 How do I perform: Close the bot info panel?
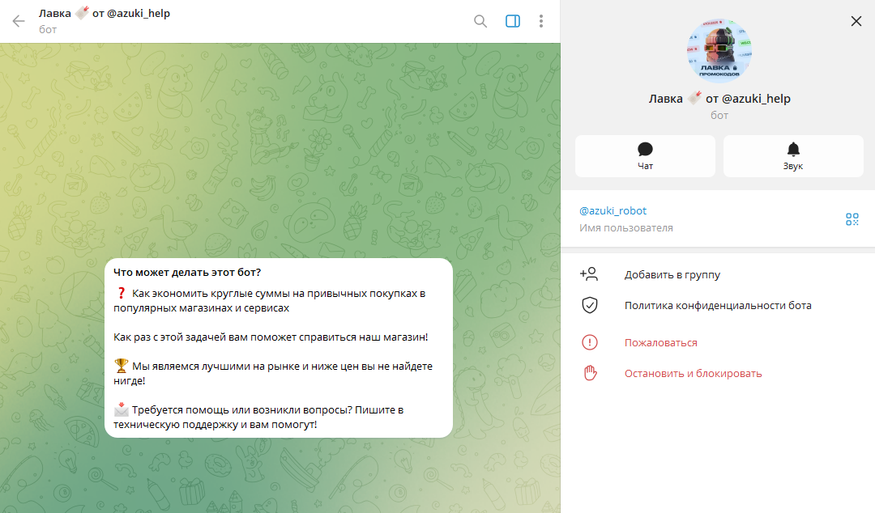pos(856,21)
